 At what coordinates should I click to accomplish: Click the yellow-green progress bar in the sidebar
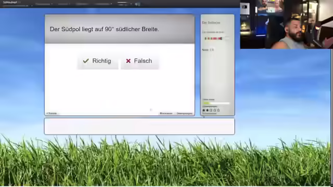pyautogui.click(x=216, y=103)
